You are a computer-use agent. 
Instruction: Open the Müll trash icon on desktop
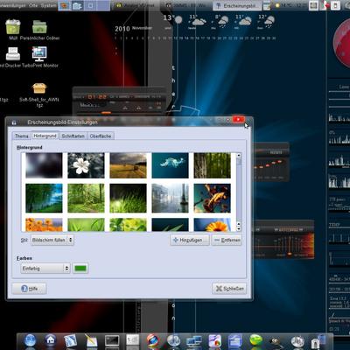tap(13, 27)
